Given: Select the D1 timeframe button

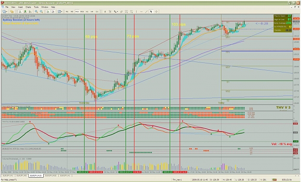Looking at the screenshot, I should pos(97,12).
